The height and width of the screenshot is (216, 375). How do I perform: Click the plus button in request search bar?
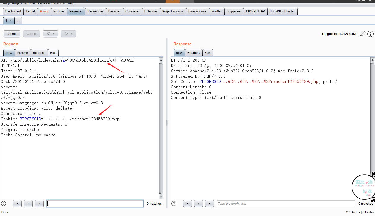(x=28, y=204)
